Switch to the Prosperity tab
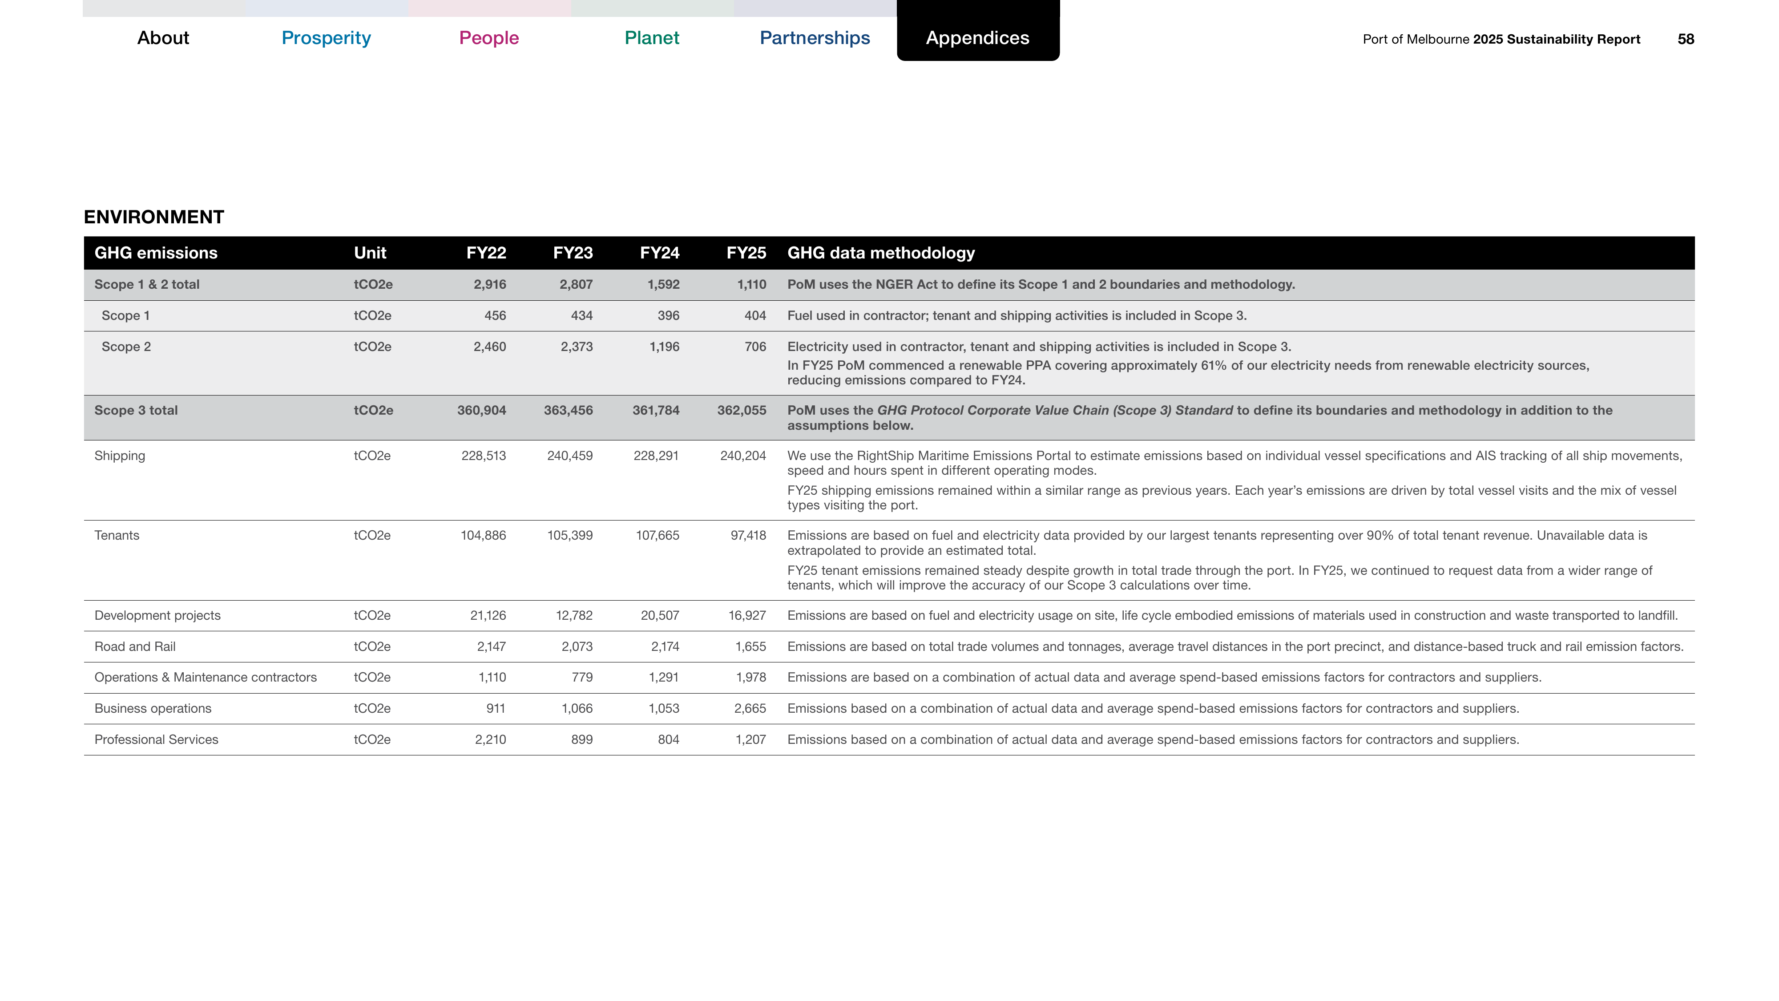Viewport: 1779px width, 1001px height. point(326,38)
